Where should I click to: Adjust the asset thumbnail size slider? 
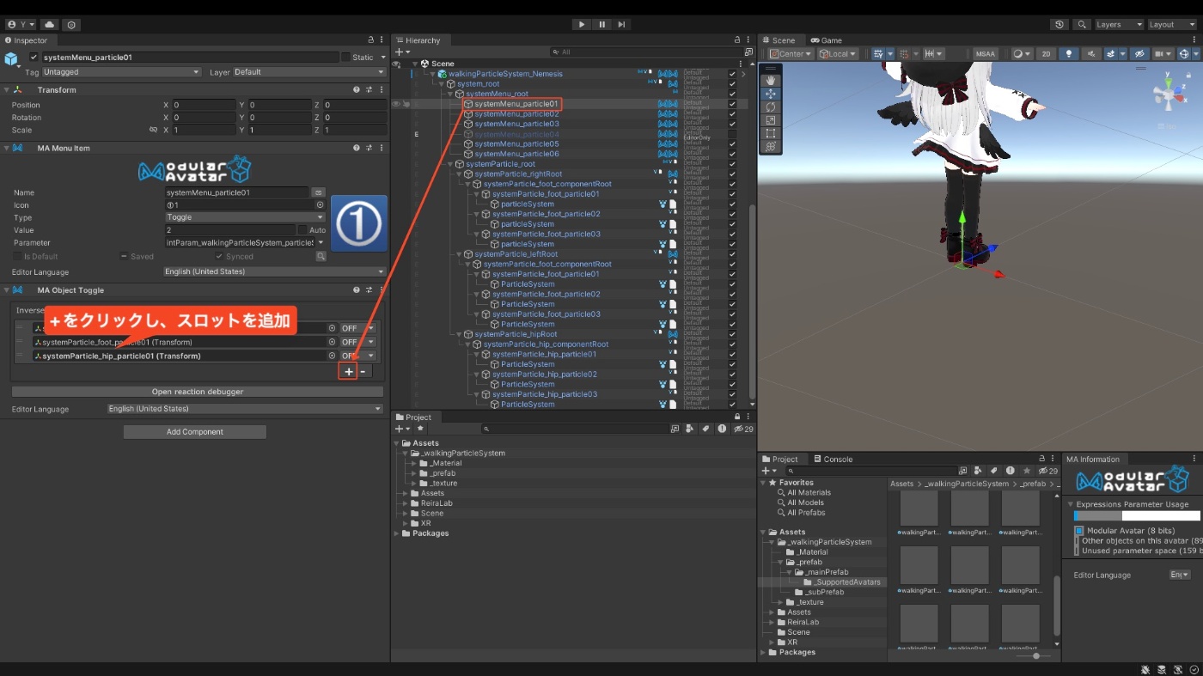tap(1036, 655)
